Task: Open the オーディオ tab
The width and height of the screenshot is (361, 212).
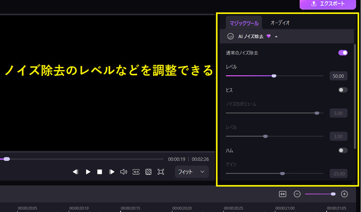Action: point(280,23)
